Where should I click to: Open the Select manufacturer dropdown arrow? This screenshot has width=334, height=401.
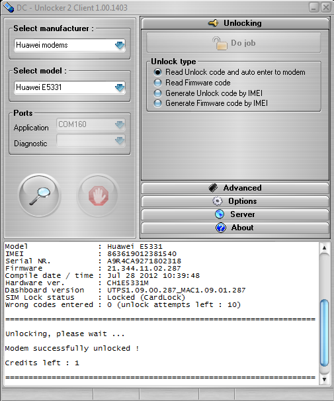(x=119, y=45)
